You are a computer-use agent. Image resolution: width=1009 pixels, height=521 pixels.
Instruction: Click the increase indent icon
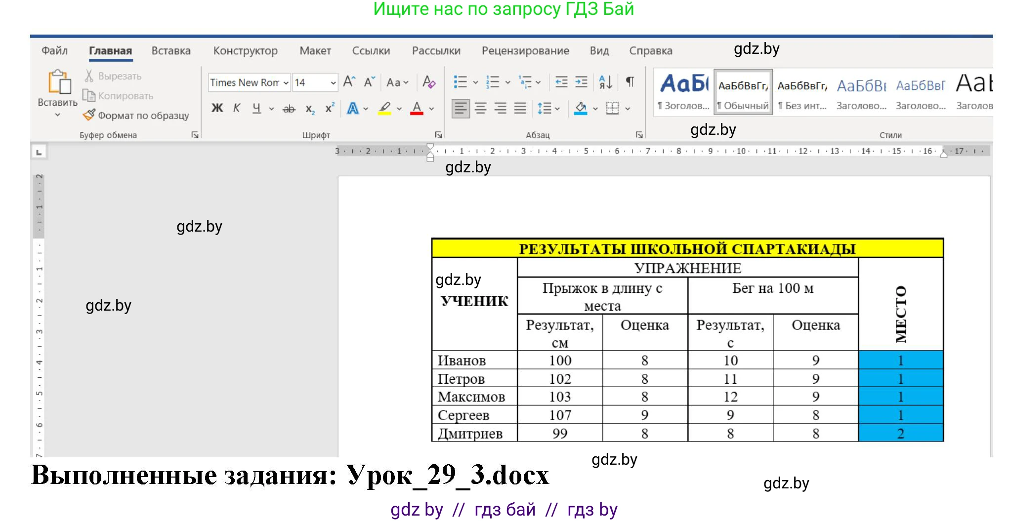582,82
